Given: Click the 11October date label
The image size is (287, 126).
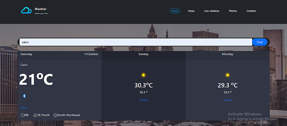Looking at the screenshot, I should [91, 54].
